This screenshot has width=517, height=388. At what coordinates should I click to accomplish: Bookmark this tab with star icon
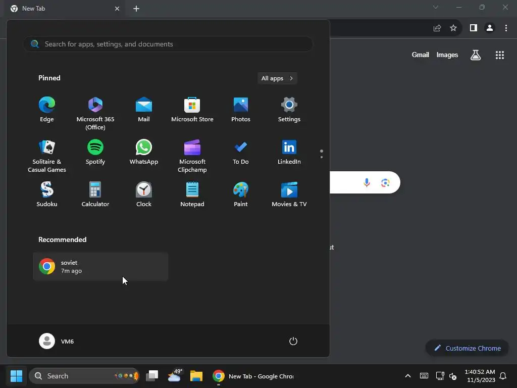coord(453,28)
